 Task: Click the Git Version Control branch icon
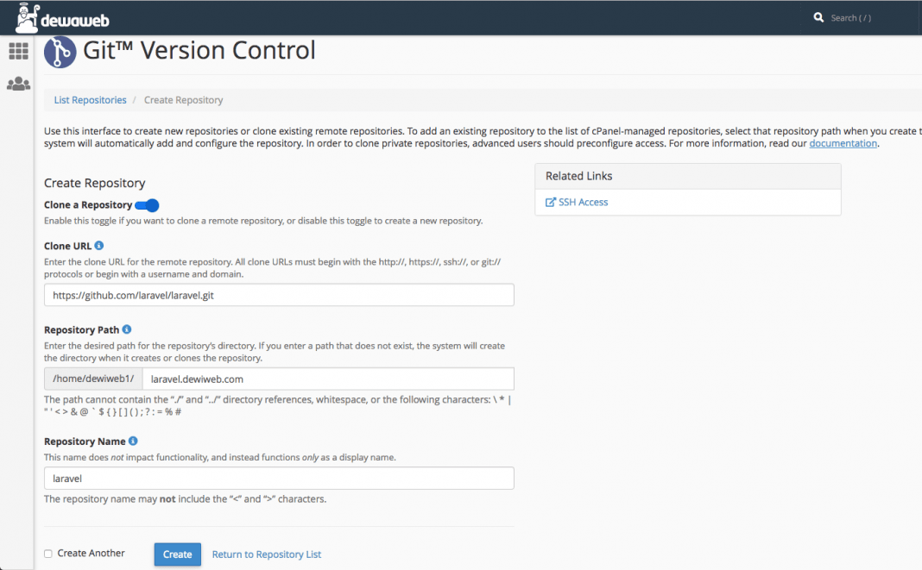(x=60, y=52)
